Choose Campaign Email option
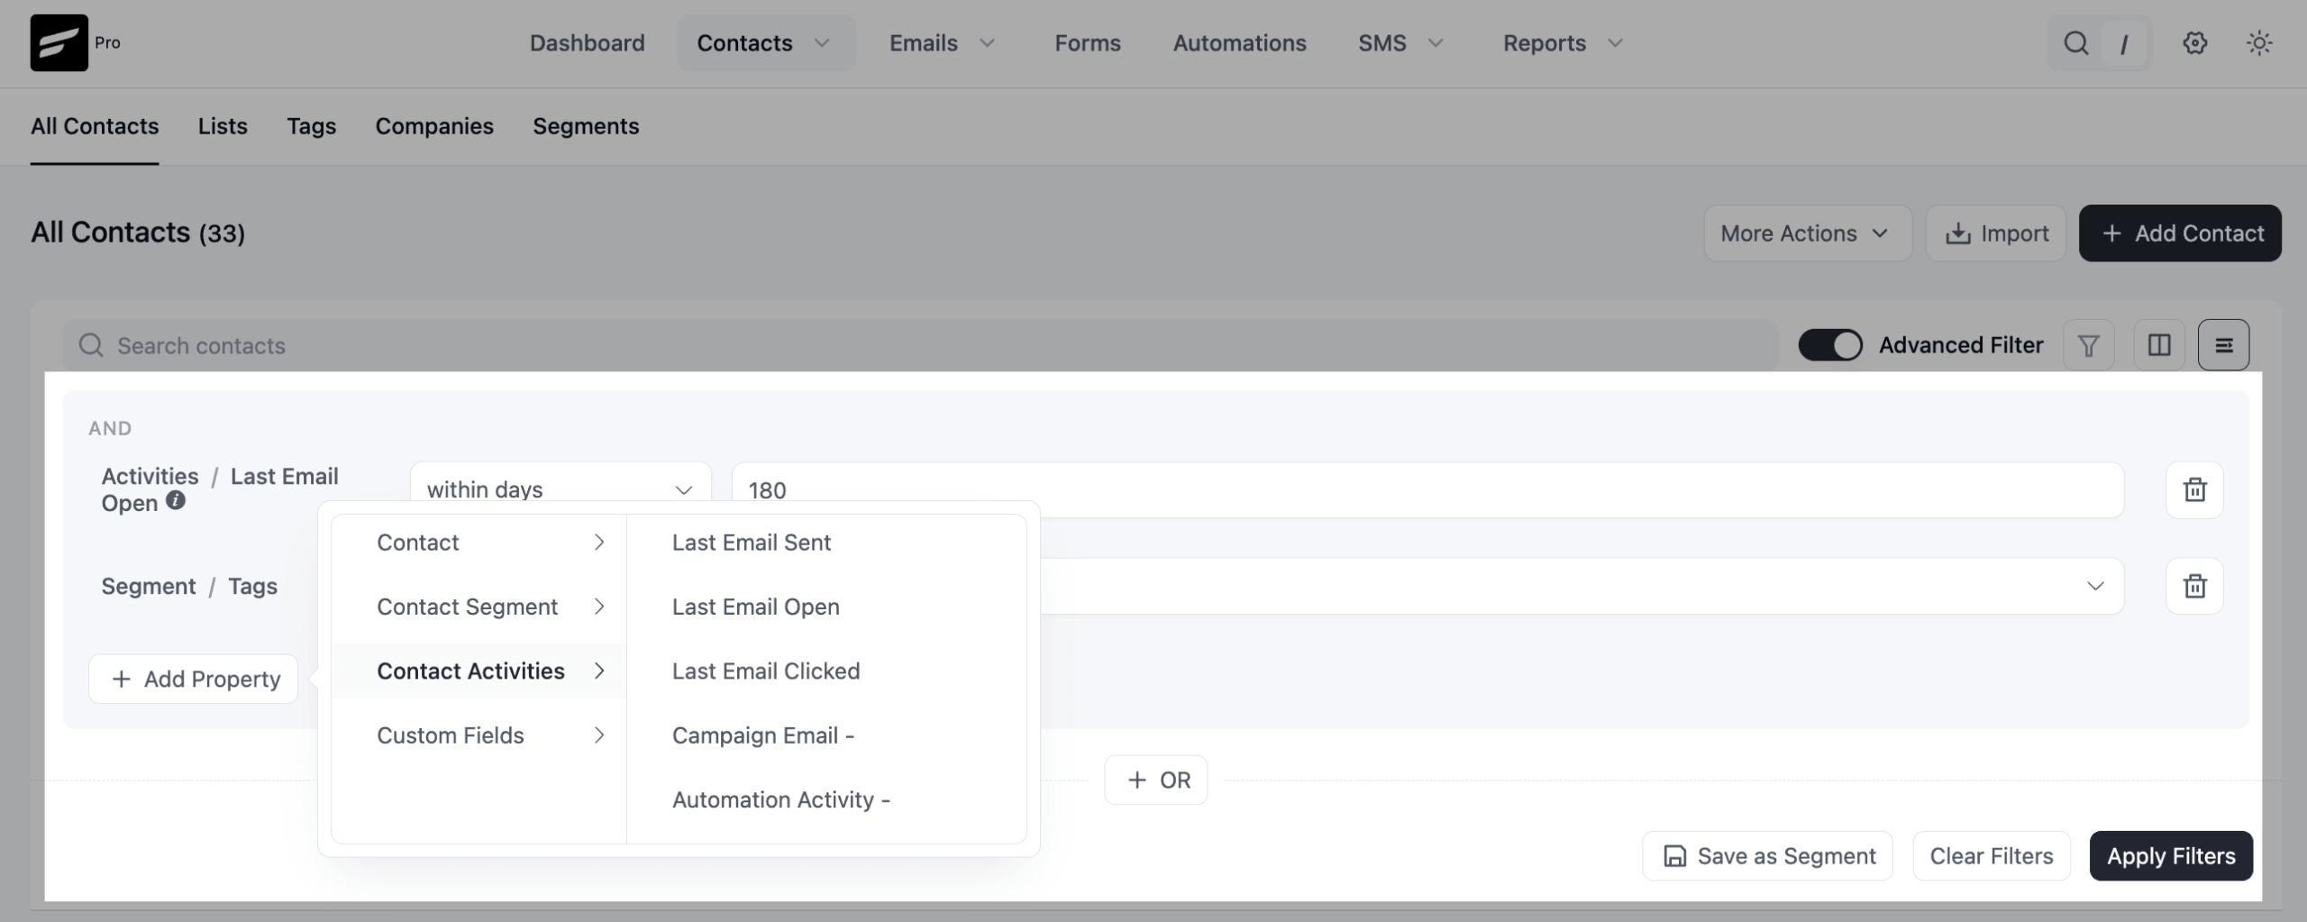The width and height of the screenshot is (2307, 922). coord(762,735)
